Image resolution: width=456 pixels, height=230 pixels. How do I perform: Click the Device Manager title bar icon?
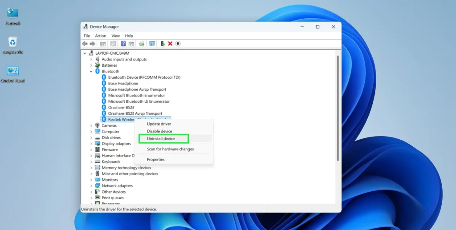coord(85,26)
